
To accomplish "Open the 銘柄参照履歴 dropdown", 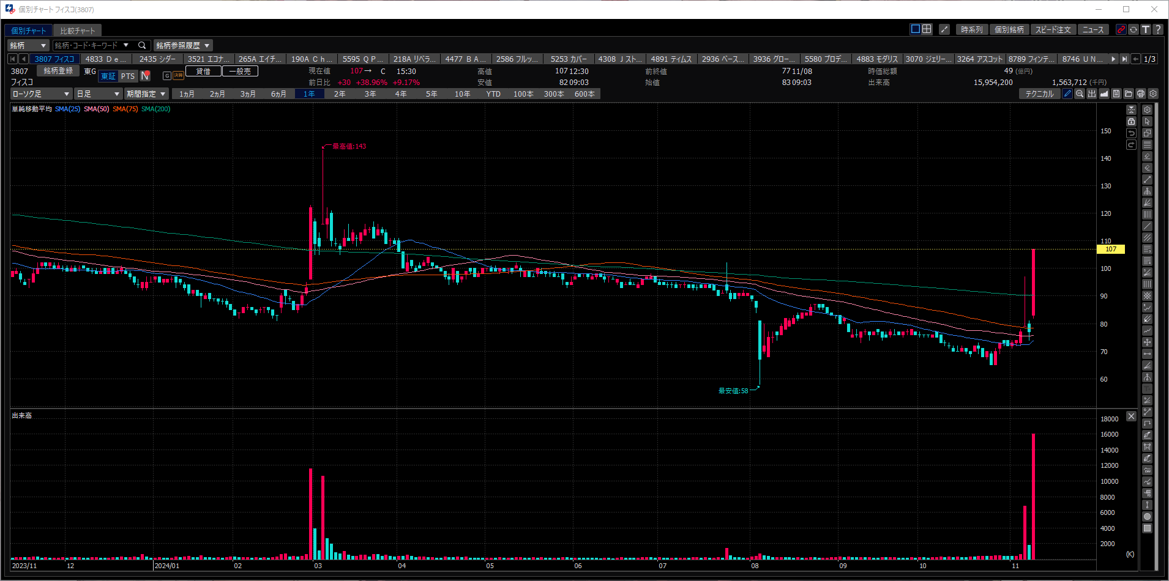I will pyautogui.click(x=183, y=45).
